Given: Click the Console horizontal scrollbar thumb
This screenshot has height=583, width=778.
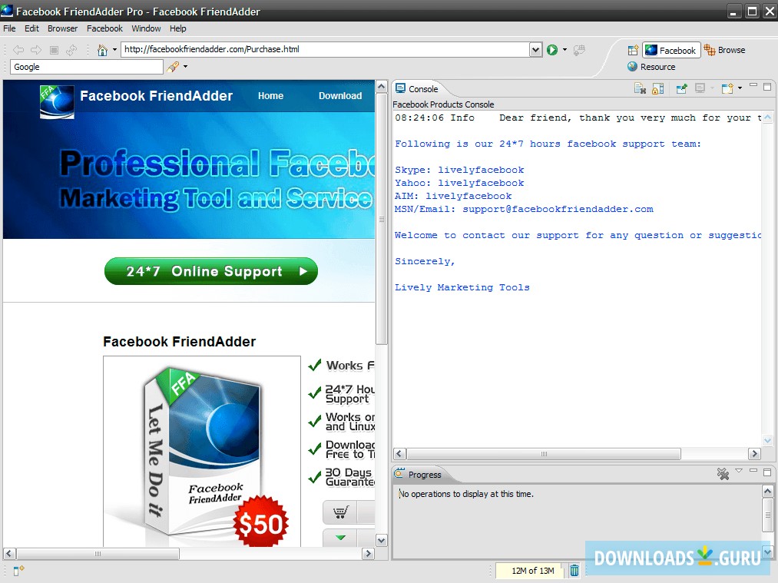Looking at the screenshot, I should 544,453.
